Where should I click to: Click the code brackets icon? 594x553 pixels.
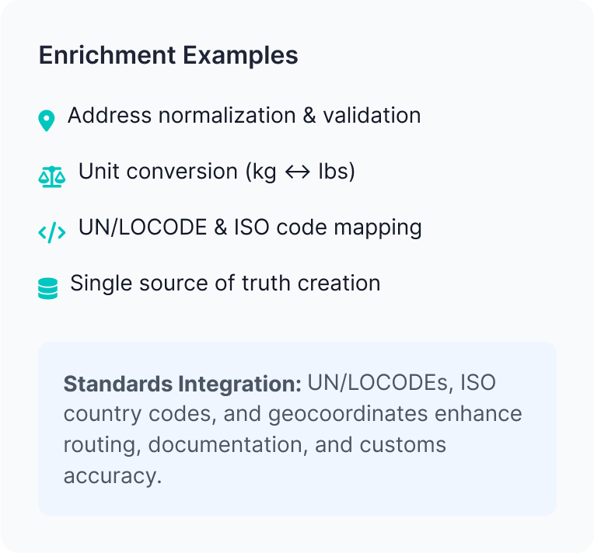(52, 232)
